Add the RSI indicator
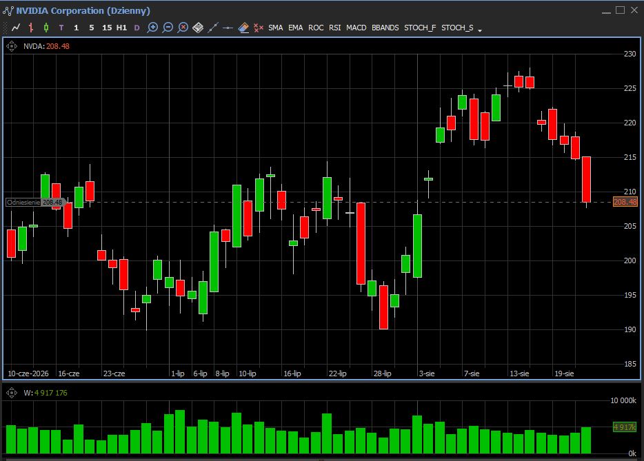The height and width of the screenshot is (461, 644). click(x=334, y=28)
